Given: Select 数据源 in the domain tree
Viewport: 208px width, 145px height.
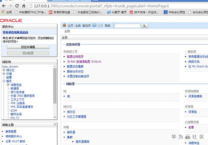Looking at the screenshot, I should coord(15,89).
